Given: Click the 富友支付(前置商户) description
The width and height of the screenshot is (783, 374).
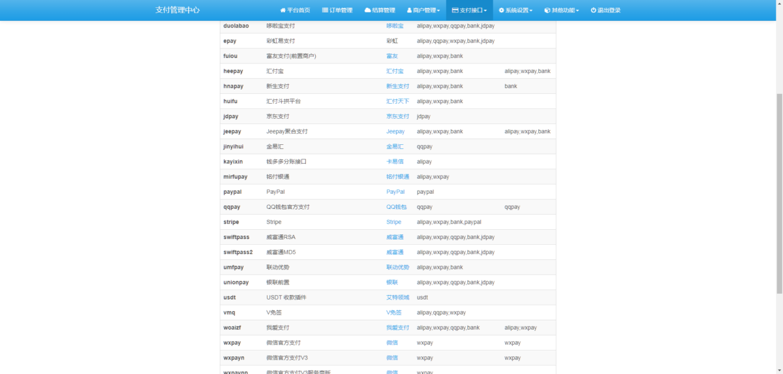Looking at the screenshot, I should [x=291, y=56].
